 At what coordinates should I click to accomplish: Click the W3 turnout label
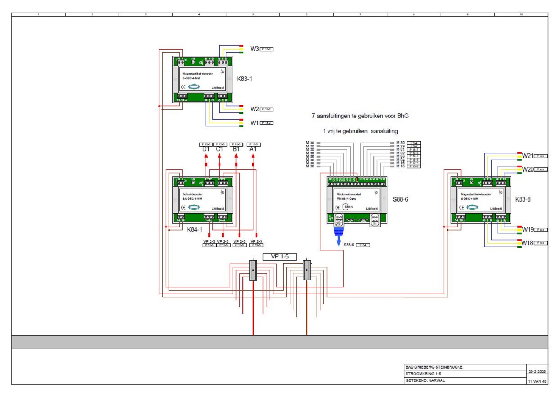[254, 49]
